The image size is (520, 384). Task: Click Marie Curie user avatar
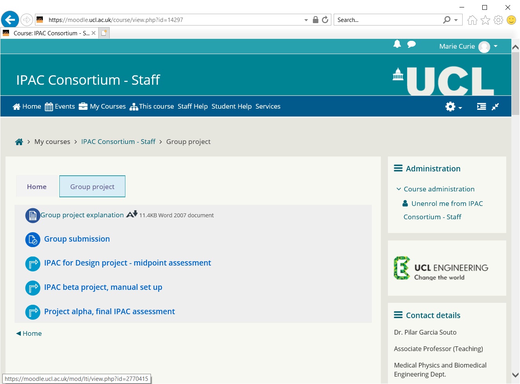[x=484, y=47]
